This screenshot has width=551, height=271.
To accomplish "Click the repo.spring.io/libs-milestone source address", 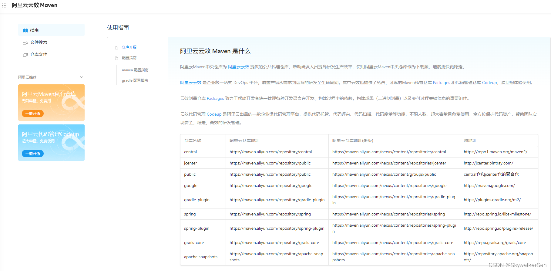I will coord(497,214).
